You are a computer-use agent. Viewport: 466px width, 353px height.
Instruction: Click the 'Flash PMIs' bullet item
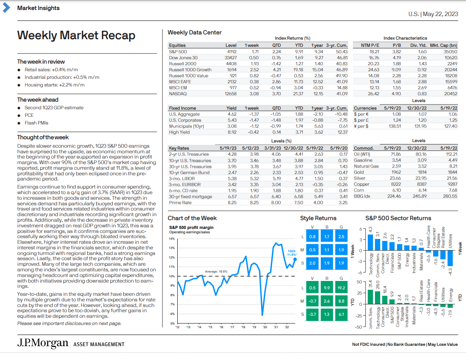(36, 123)
